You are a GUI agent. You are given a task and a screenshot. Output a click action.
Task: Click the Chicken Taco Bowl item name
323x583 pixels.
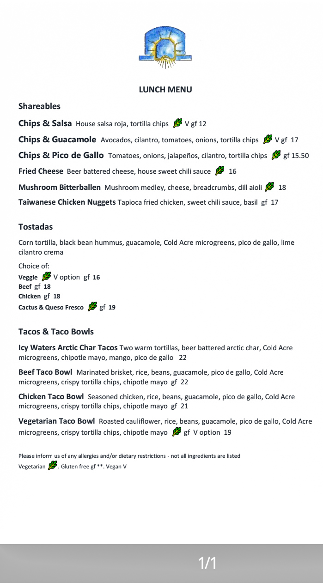coord(51,397)
